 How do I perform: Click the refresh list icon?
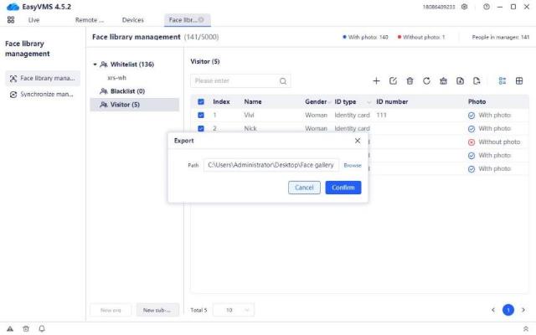tap(426, 81)
